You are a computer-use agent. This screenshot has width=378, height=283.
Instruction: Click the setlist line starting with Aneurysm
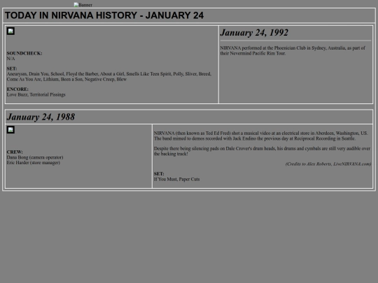(x=109, y=74)
